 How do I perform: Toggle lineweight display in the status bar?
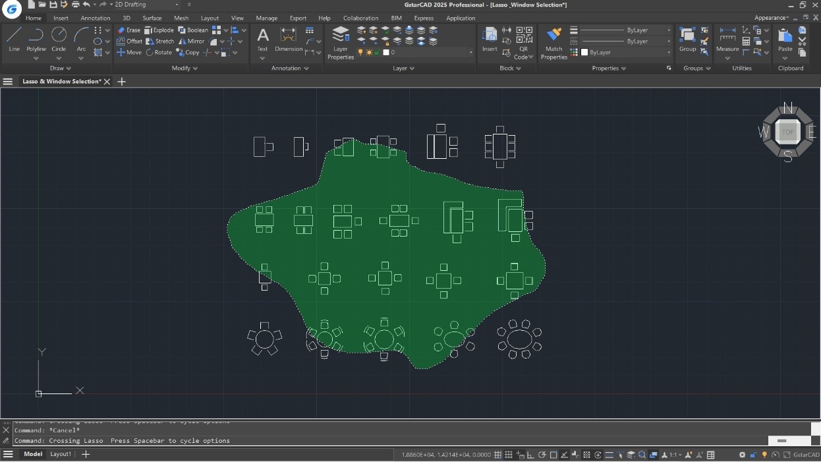click(609, 455)
